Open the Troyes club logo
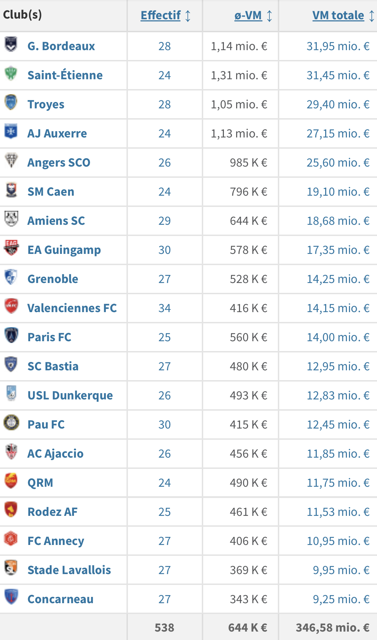 point(11,103)
